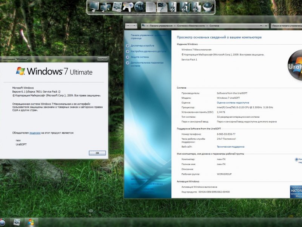Open the Control Panel icon in the top dock
The image size is (302, 227).
pyautogui.click(x=117, y=7)
